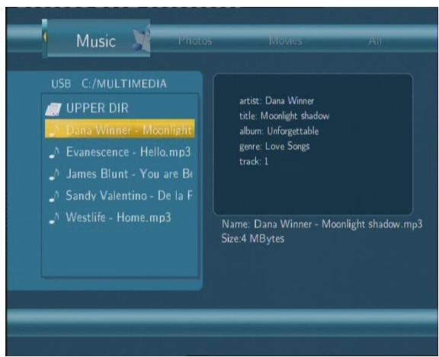This screenshot has width=439, height=357.
Task: Click album: Unforgettable info line
Action: (279, 131)
